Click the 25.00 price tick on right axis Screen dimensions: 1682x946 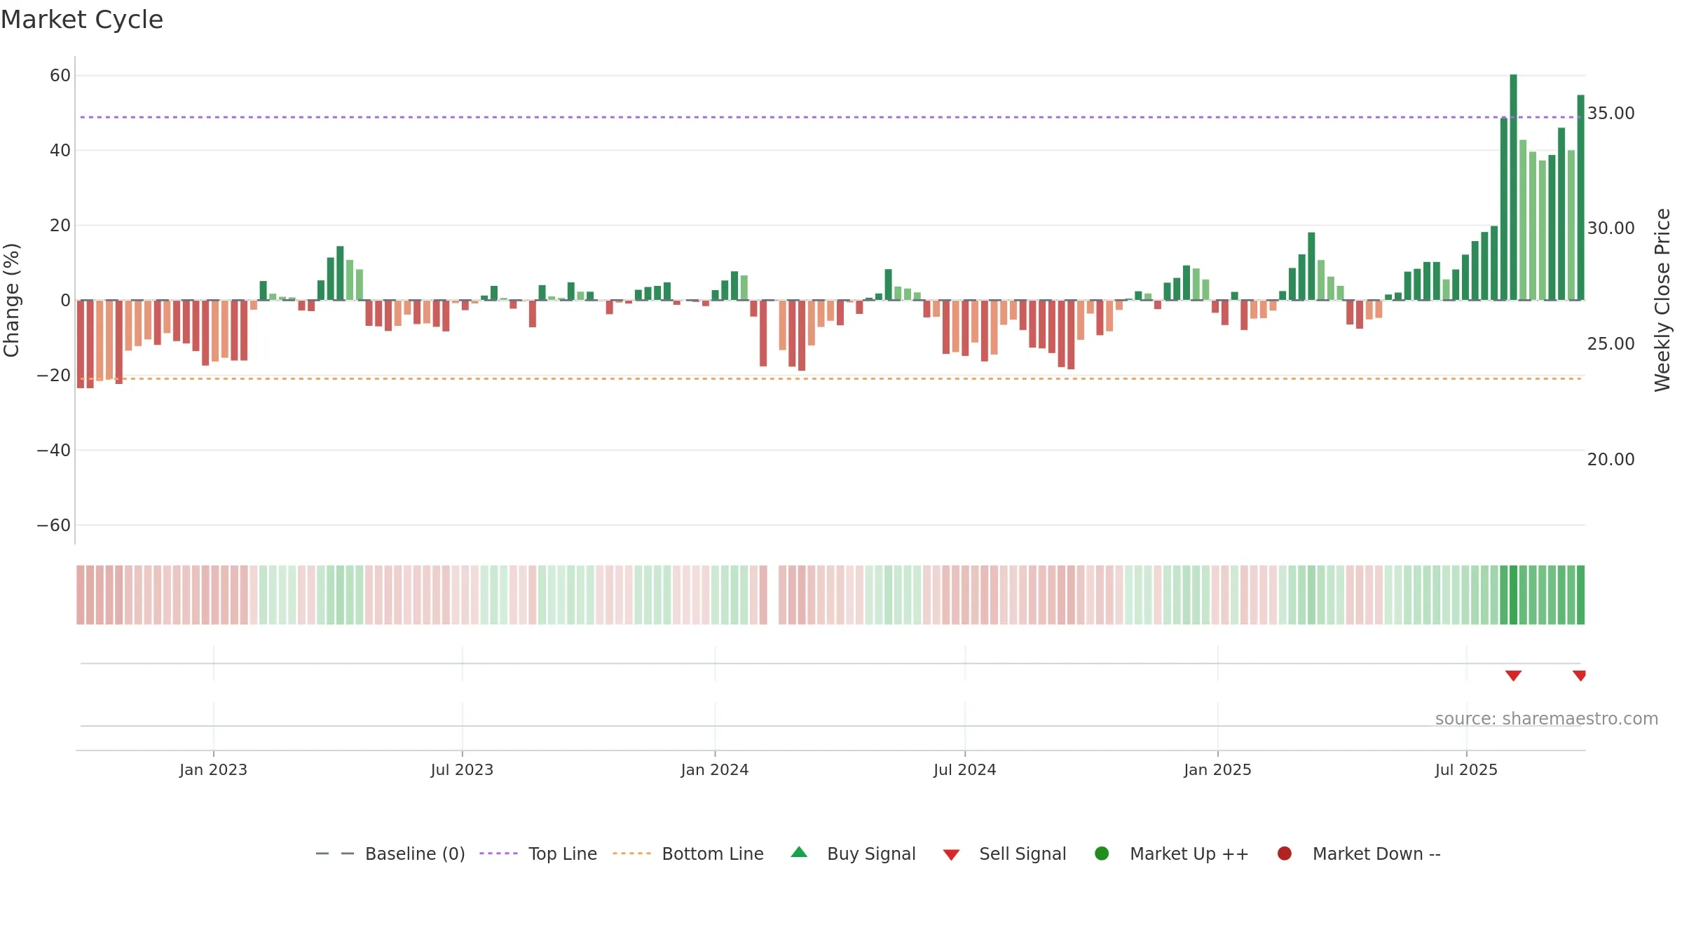tap(1611, 343)
